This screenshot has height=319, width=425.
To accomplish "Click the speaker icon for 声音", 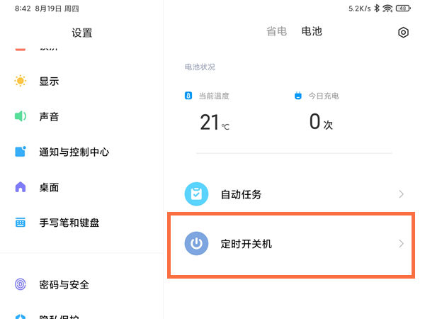I will 21,116.
